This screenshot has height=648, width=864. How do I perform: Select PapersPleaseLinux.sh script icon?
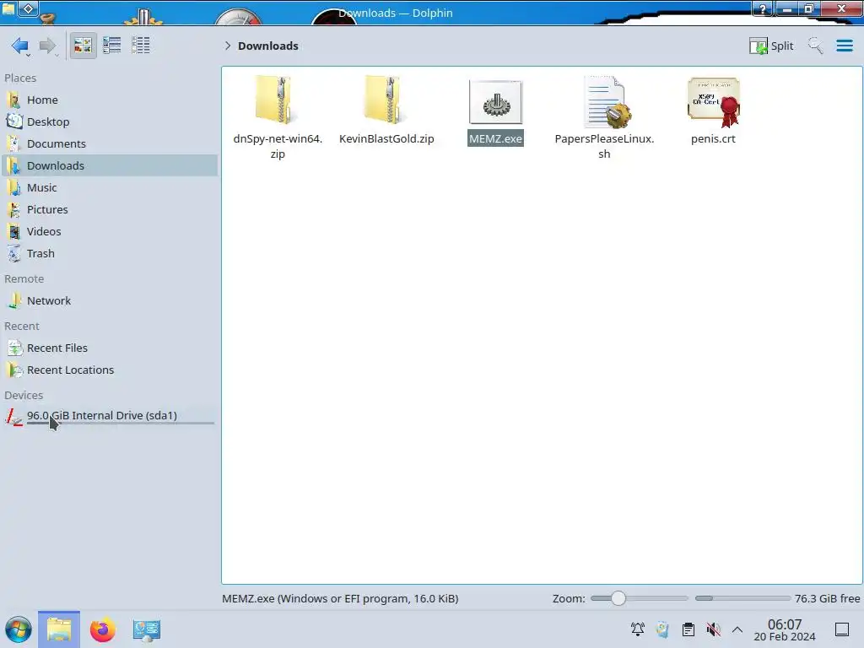tap(606, 102)
